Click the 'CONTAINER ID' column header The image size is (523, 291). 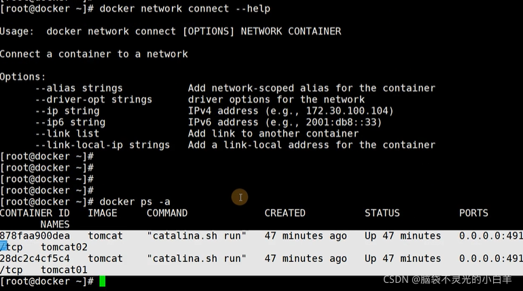35,213
